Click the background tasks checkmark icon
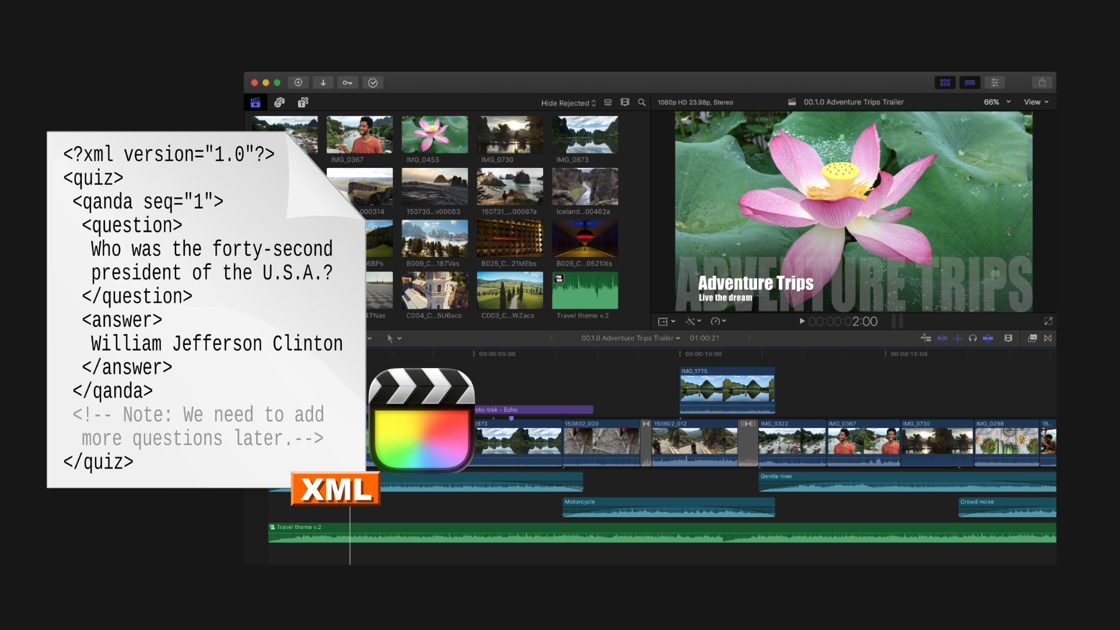Viewport: 1120px width, 630px height. click(373, 82)
